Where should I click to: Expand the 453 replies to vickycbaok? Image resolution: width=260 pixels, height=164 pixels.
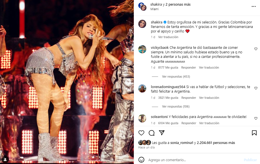click(176, 76)
